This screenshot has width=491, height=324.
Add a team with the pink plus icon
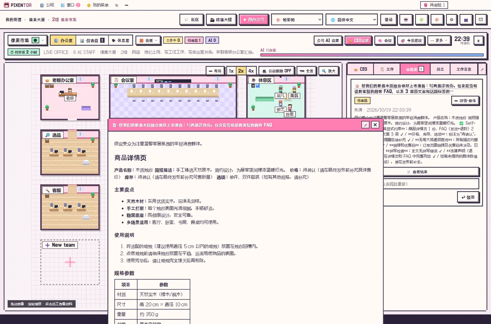click(x=70, y=262)
